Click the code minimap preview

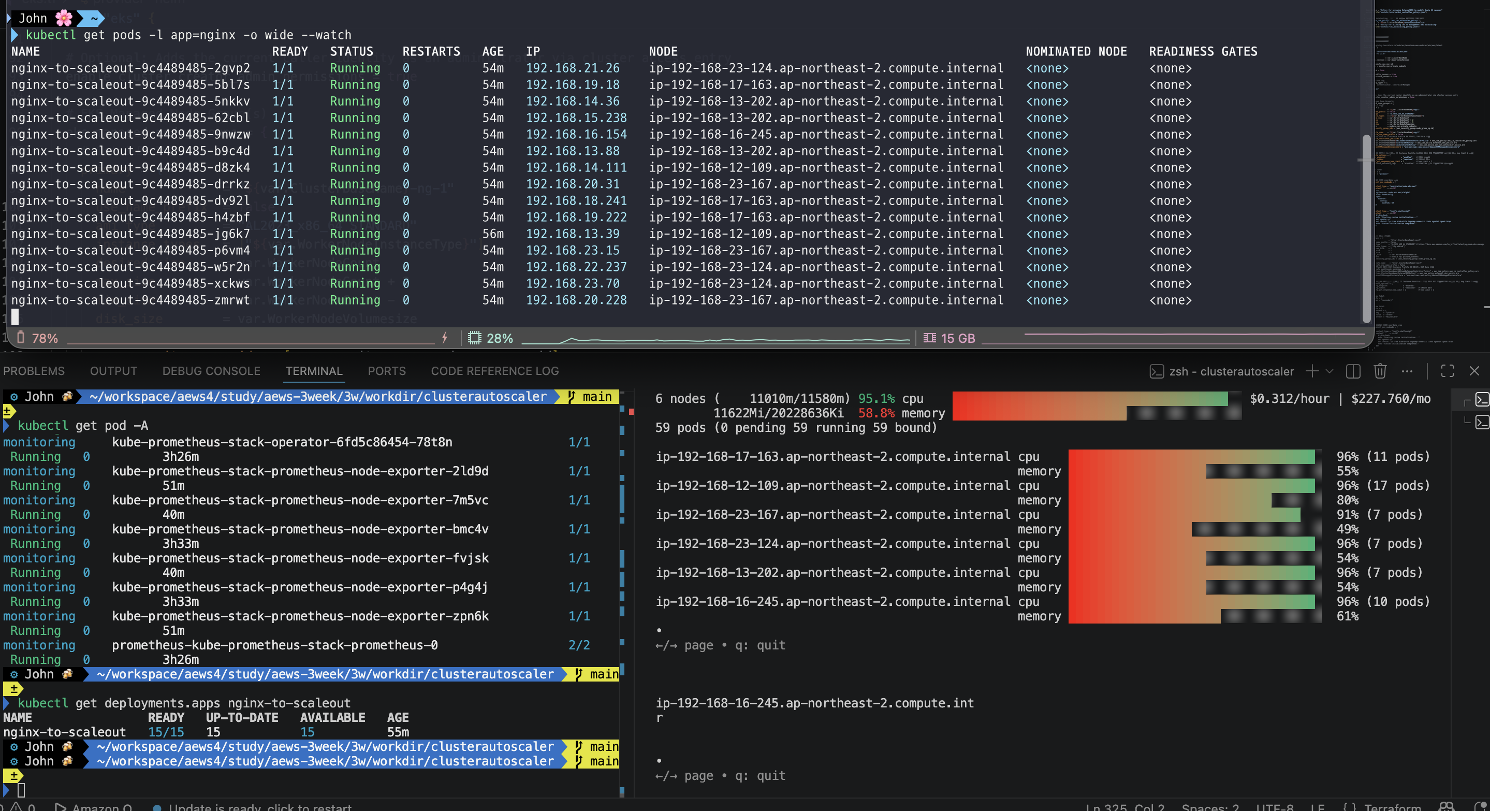pos(1429,173)
